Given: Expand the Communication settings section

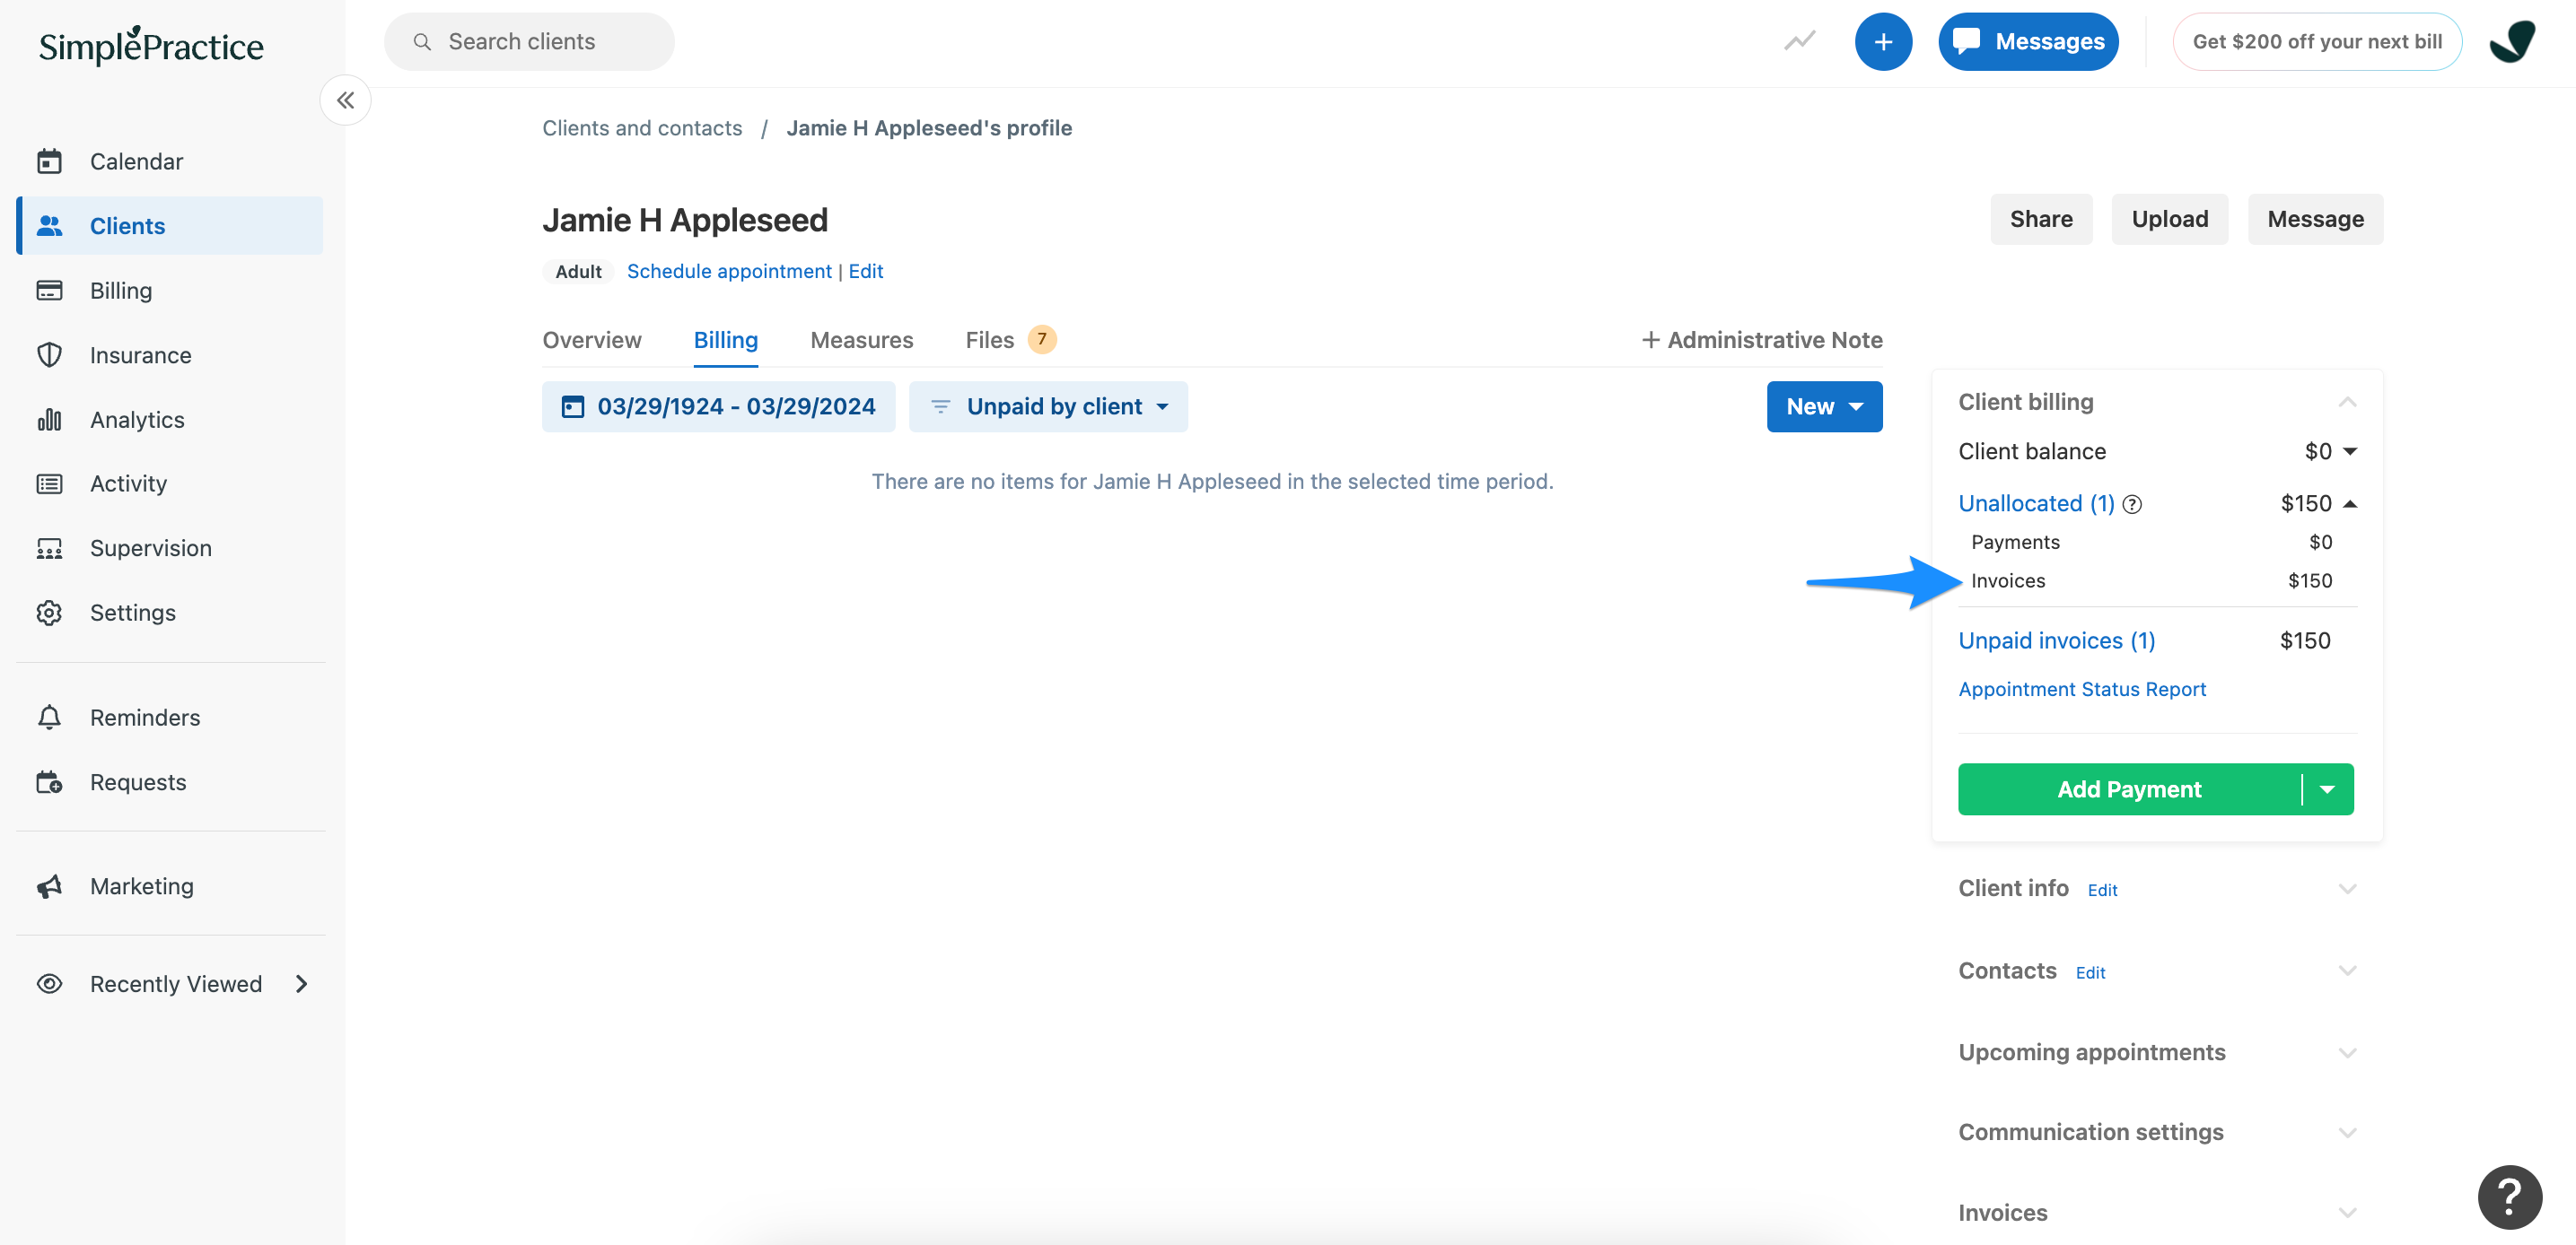Looking at the screenshot, I should [x=2347, y=1133].
